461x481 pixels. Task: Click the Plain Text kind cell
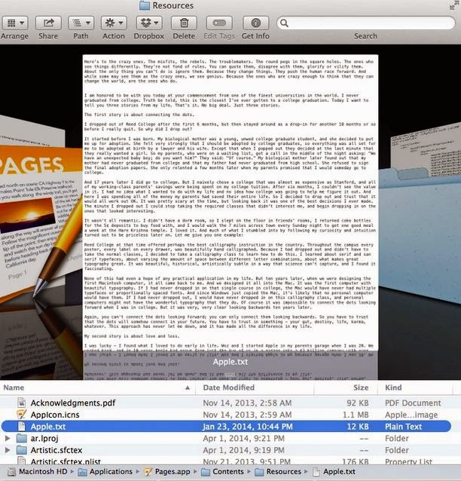point(404,427)
